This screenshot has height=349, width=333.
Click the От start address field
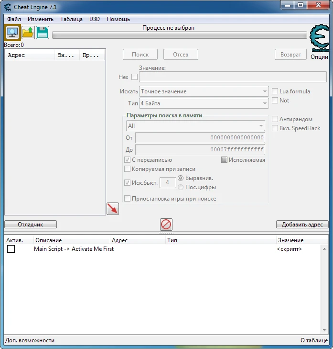[x=200, y=137]
